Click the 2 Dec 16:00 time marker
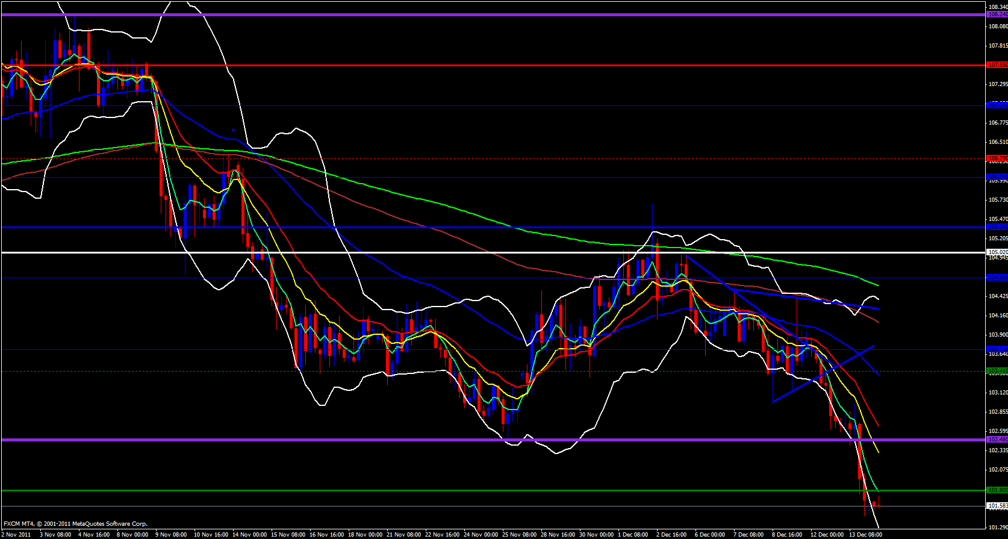 click(x=671, y=534)
